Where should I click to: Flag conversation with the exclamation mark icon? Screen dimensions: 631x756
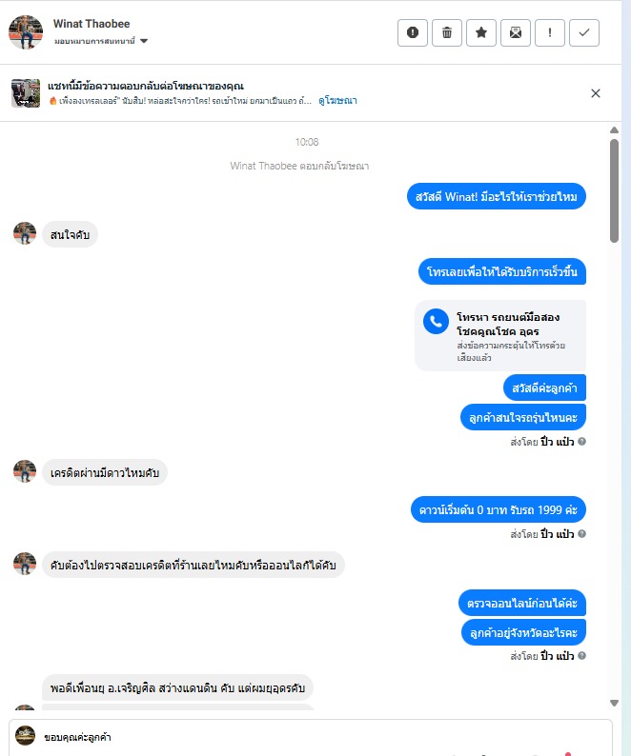point(549,32)
